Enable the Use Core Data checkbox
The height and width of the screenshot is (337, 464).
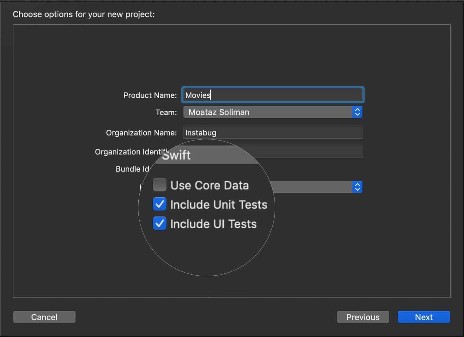tap(160, 185)
